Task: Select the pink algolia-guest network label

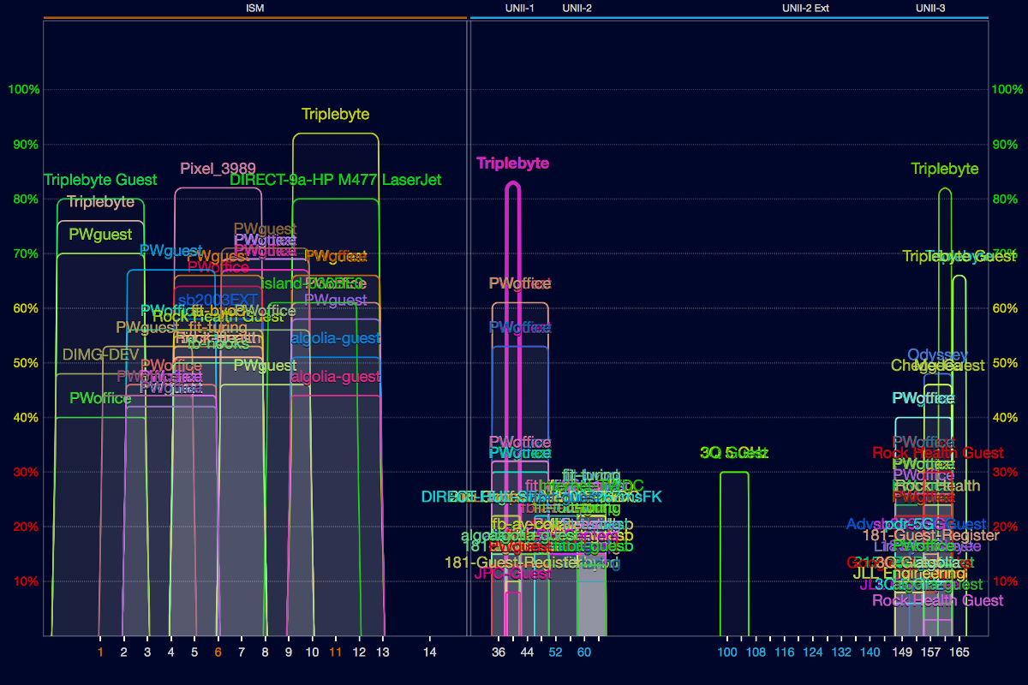Action: point(336,377)
